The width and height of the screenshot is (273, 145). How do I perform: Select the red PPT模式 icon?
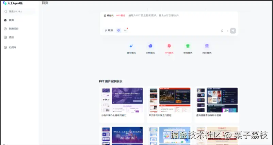[x=169, y=46]
